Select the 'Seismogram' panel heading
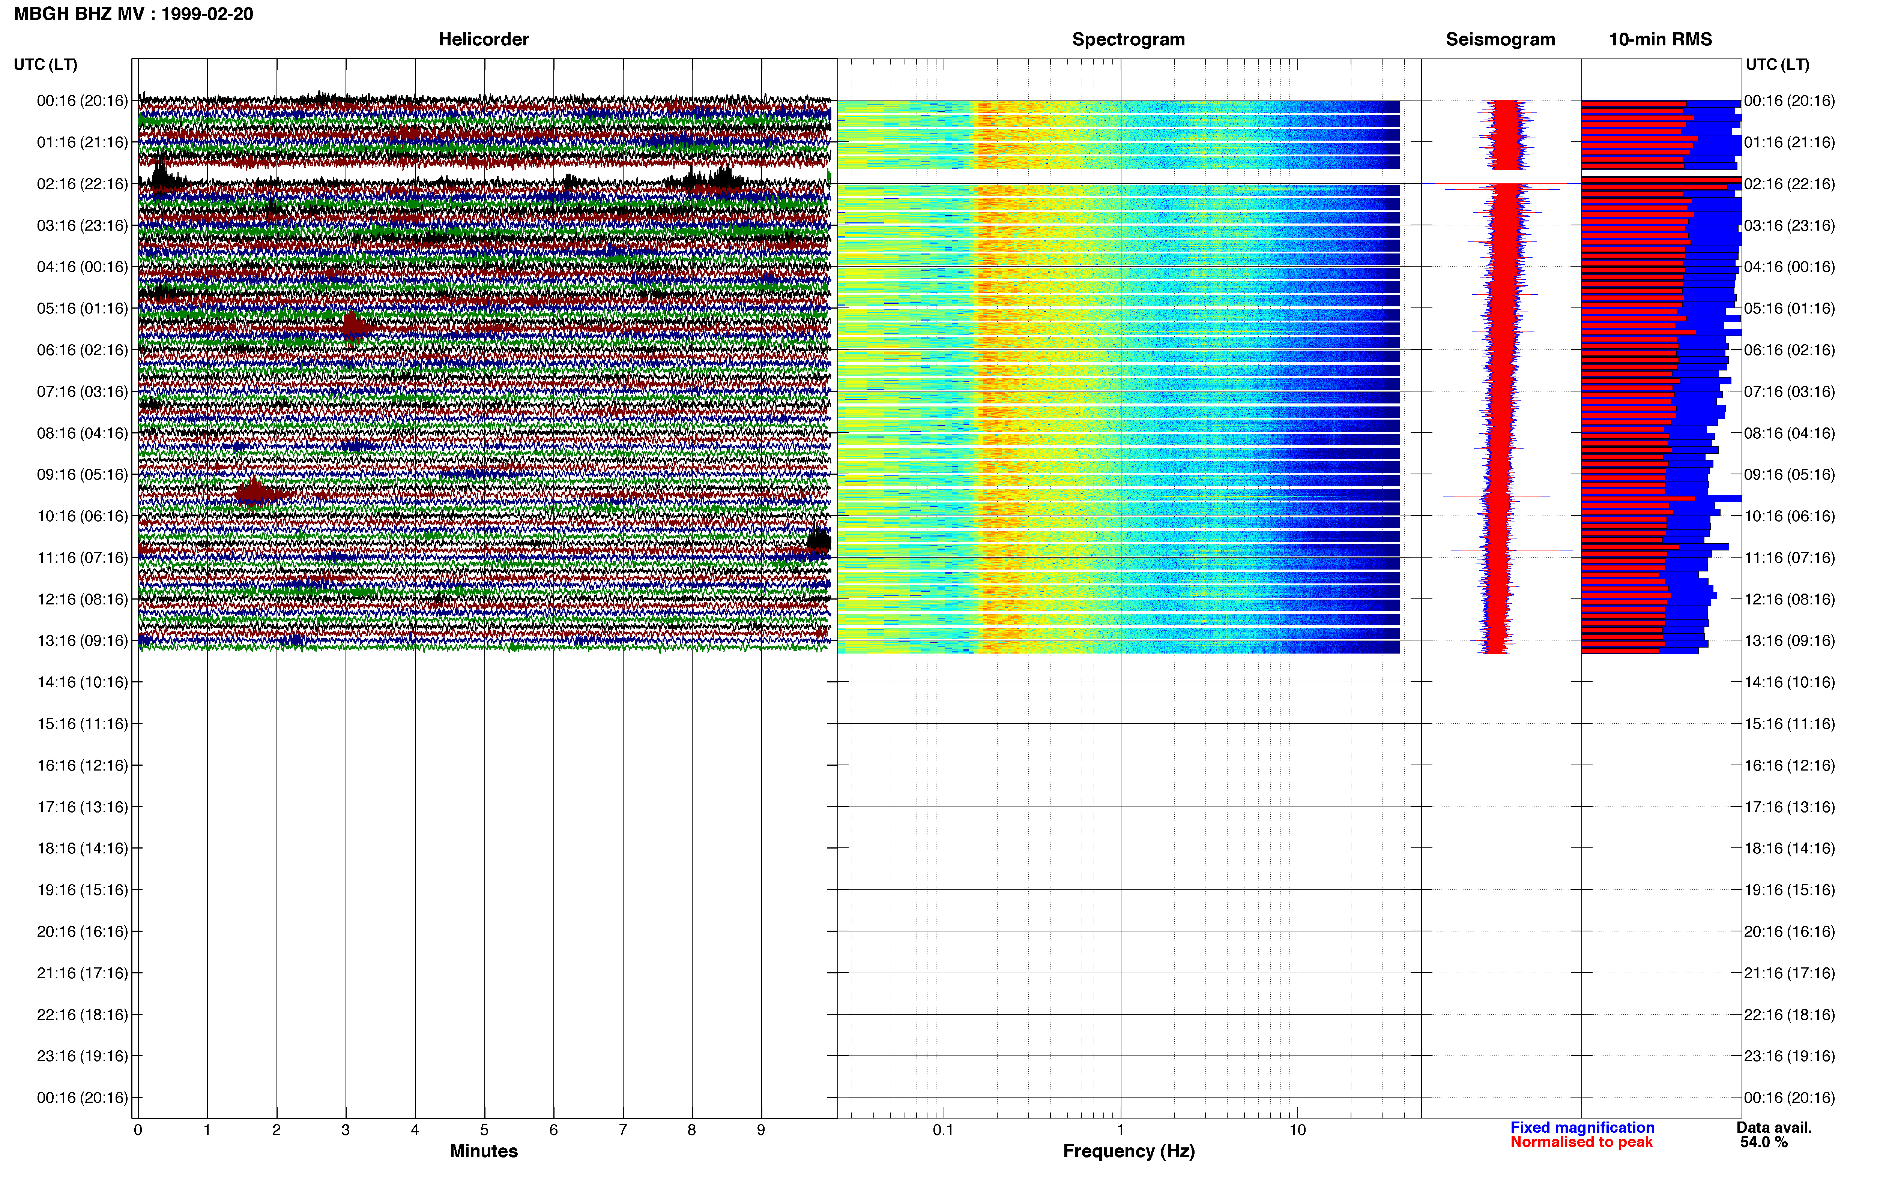This screenshot has height=1177, width=1883. (x=1500, y=39)
